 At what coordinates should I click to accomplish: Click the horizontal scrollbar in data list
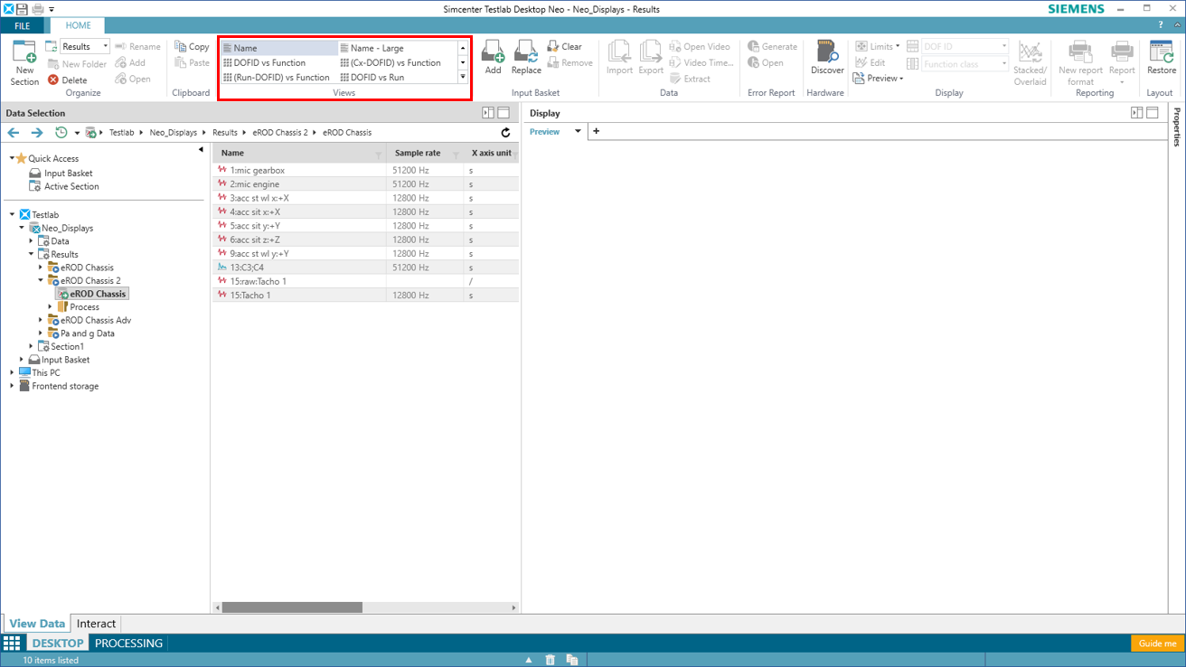pyautogui.click(x=292, y=607)
